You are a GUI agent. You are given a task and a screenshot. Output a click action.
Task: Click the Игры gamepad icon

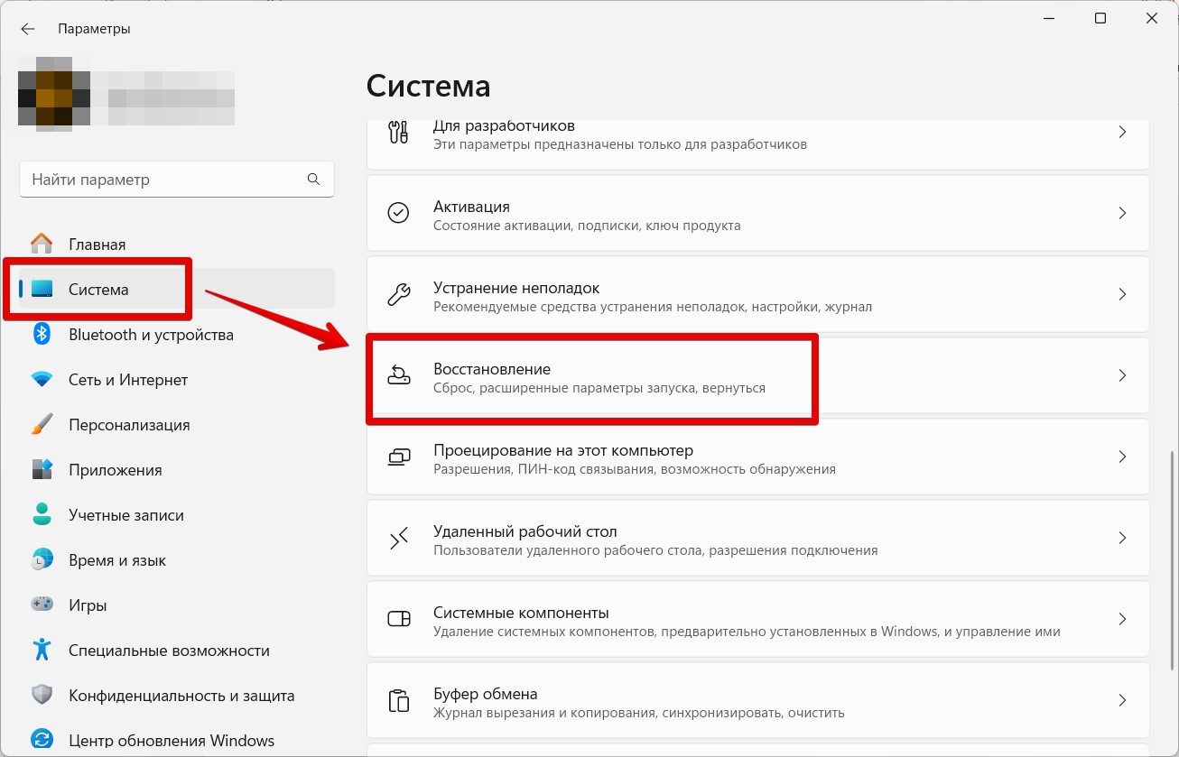[x=42, y=605]
